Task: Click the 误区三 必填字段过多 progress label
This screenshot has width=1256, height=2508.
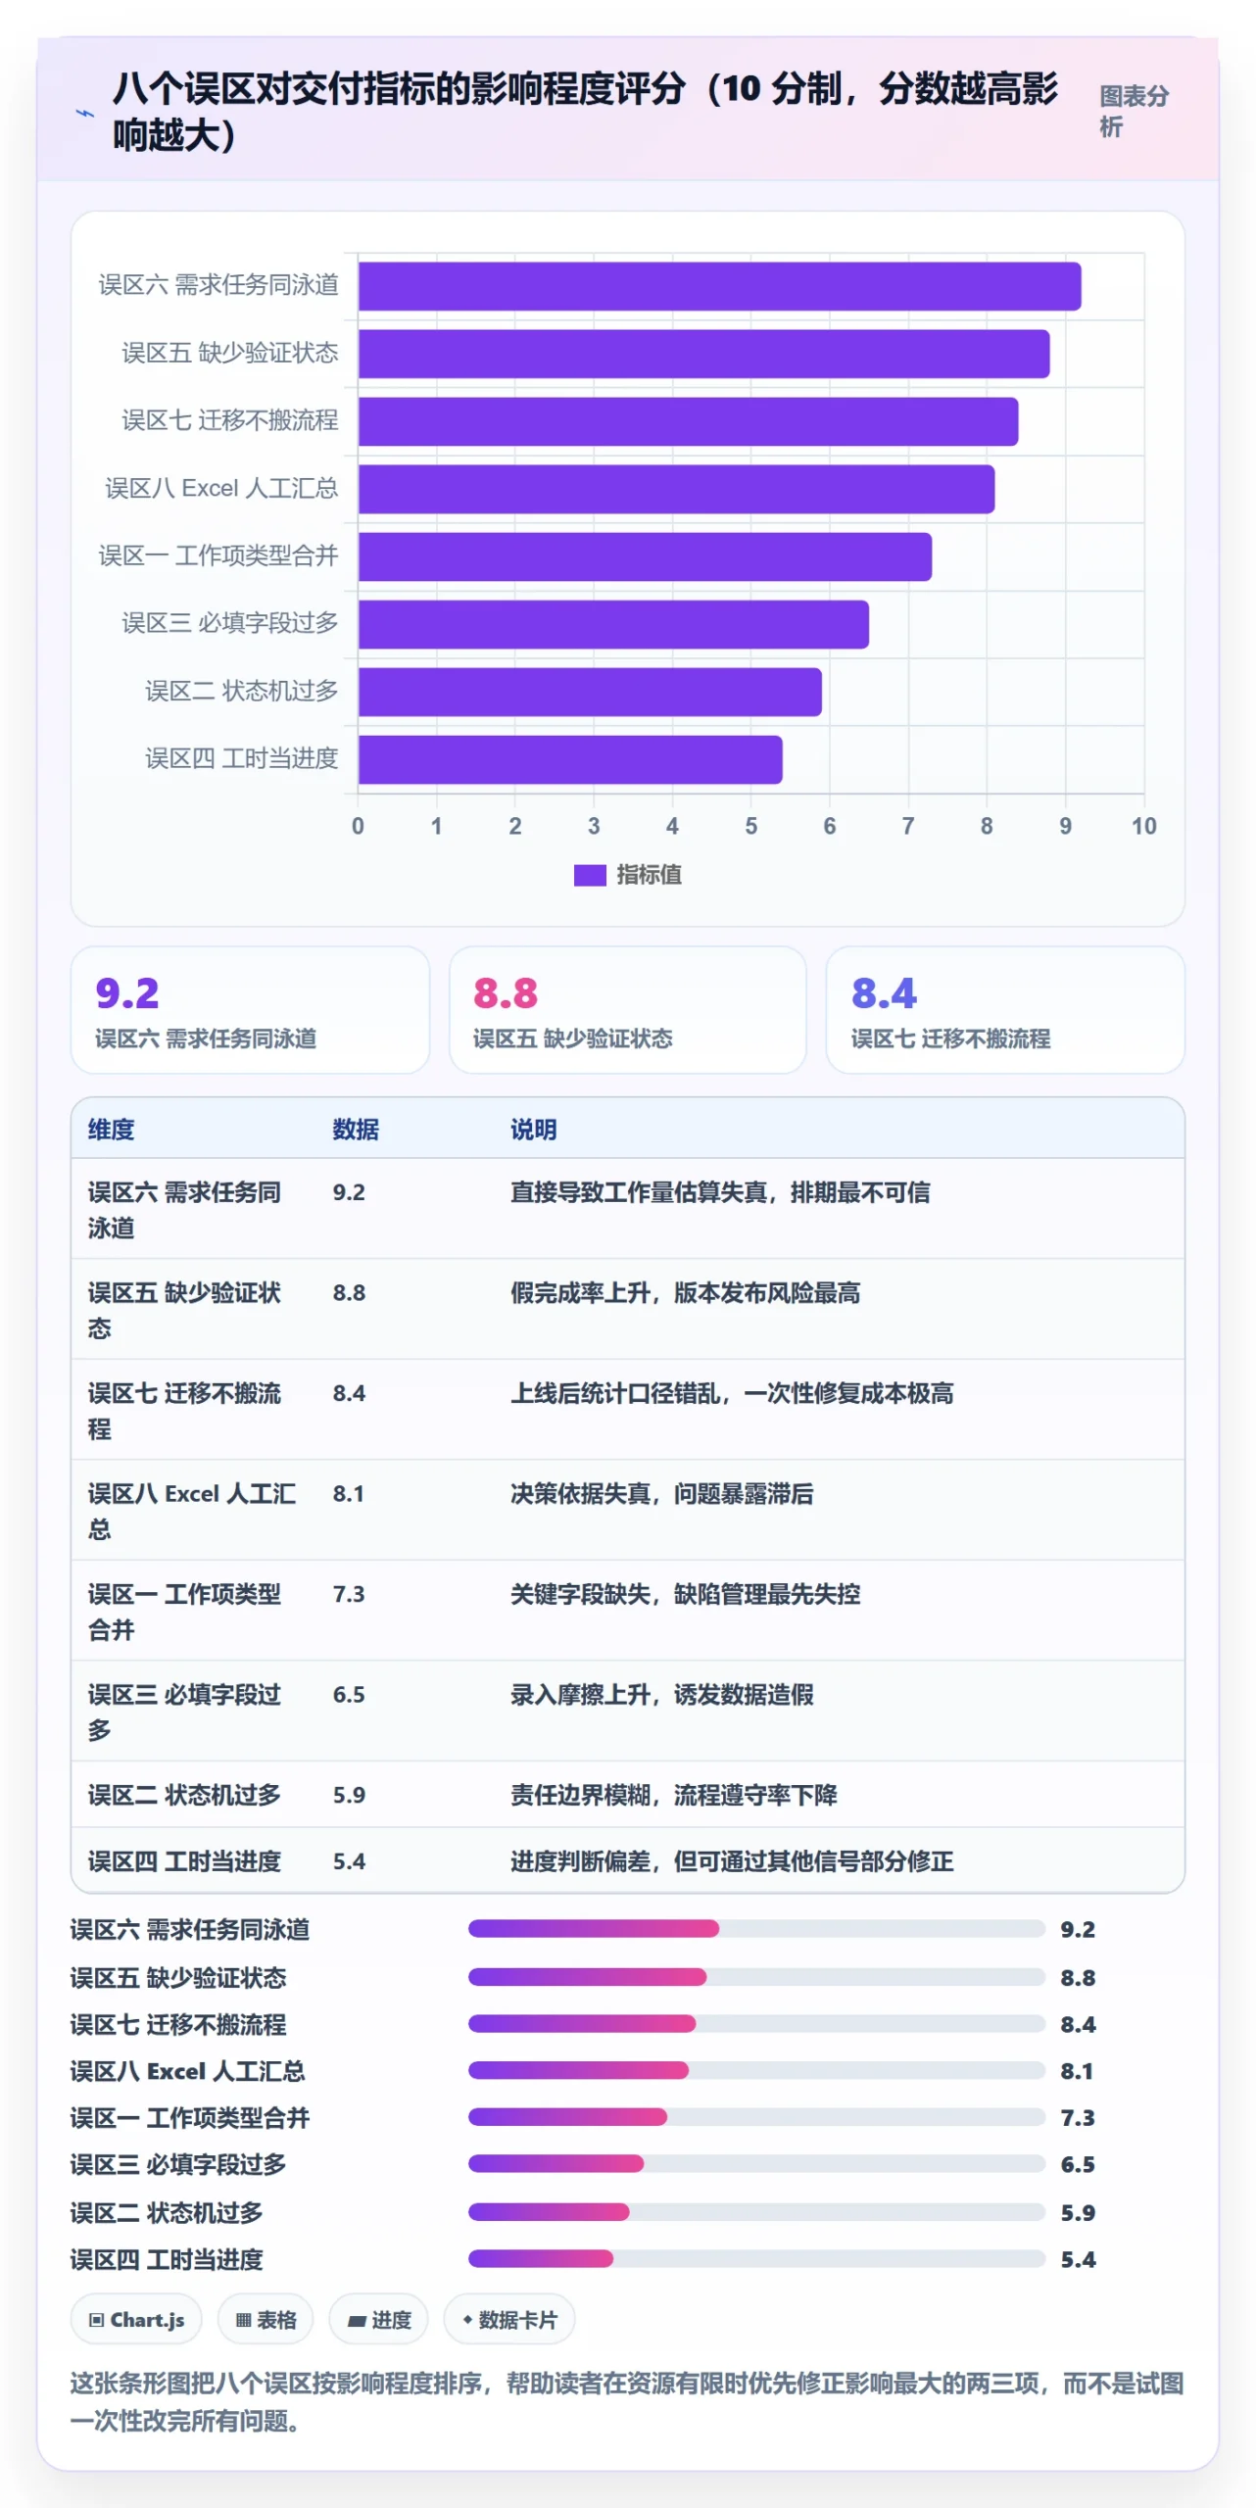Action: [178, 2164]
